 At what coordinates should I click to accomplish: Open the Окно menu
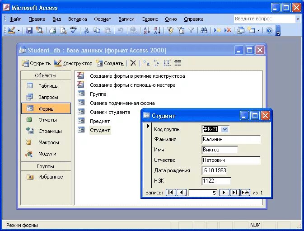[x=171, y=19]
